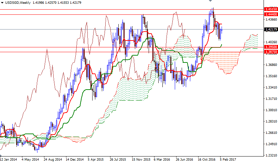The width and height of the screenshot is (278, 162).
Task: Click the red 1.45150 price label
Action: pos(270,9)
